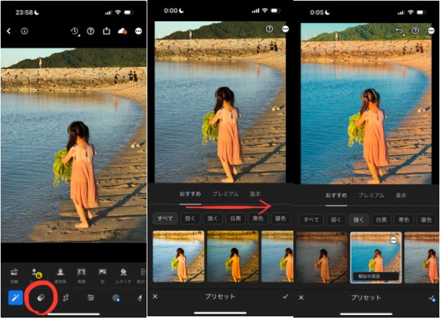Screen dimensions: 440x319
Task: Tap the undo arrow on 0:05 screen
Action: click(x=400, y=31)
